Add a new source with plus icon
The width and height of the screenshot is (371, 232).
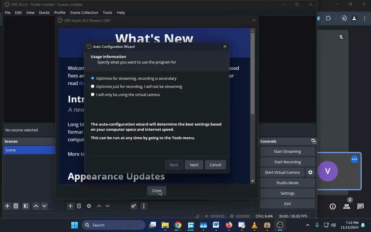coord(70,206)
